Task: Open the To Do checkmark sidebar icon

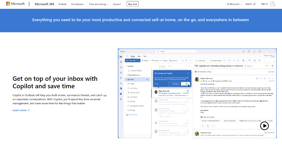Action: (121, 78)
